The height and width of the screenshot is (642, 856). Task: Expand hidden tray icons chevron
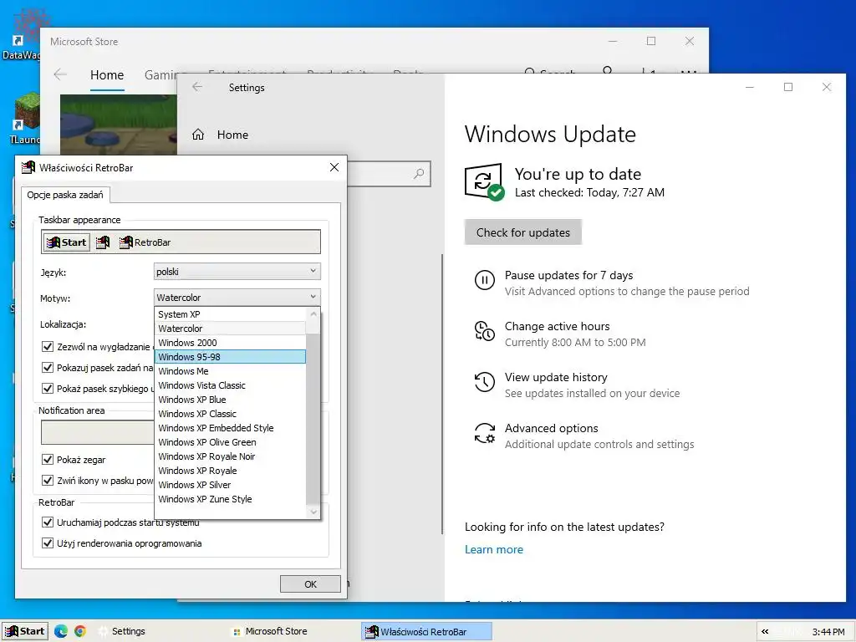point(765,632)
